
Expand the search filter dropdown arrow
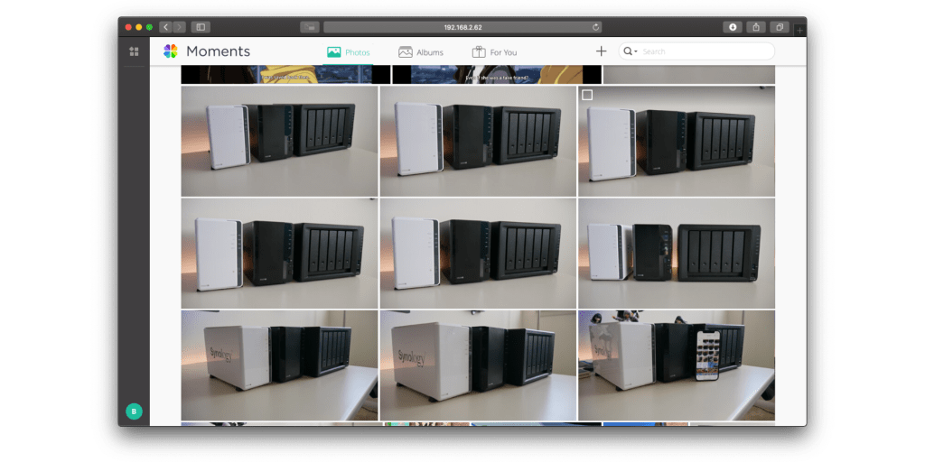pyautogui.click(x=636, y=52)
